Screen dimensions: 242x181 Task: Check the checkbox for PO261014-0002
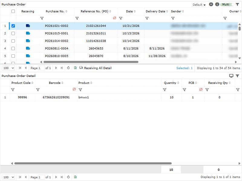coord(13,41)
